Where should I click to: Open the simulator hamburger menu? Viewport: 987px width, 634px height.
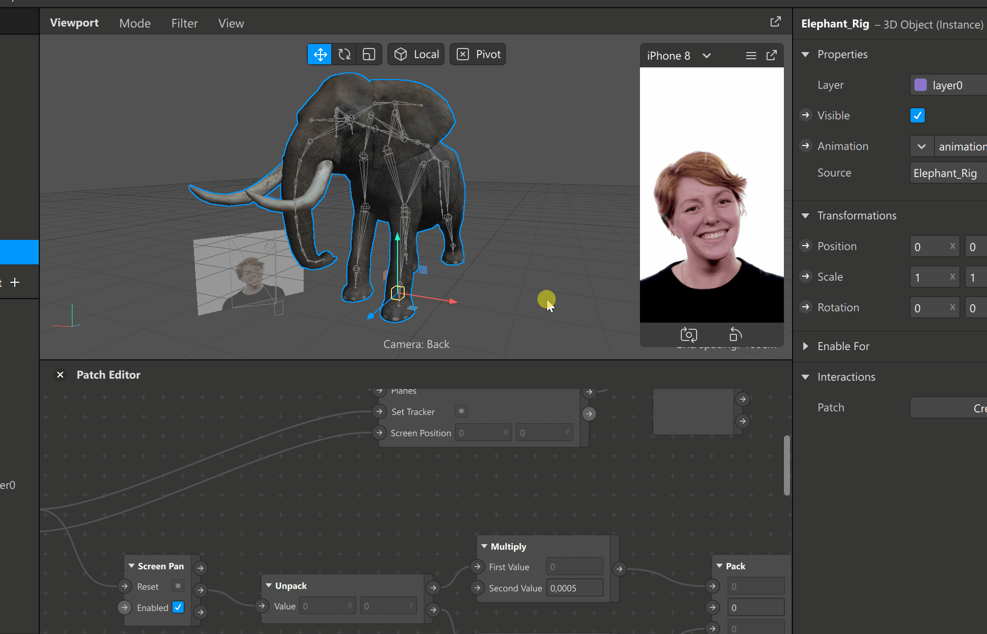pyautogui.click(x=751, y=55)
